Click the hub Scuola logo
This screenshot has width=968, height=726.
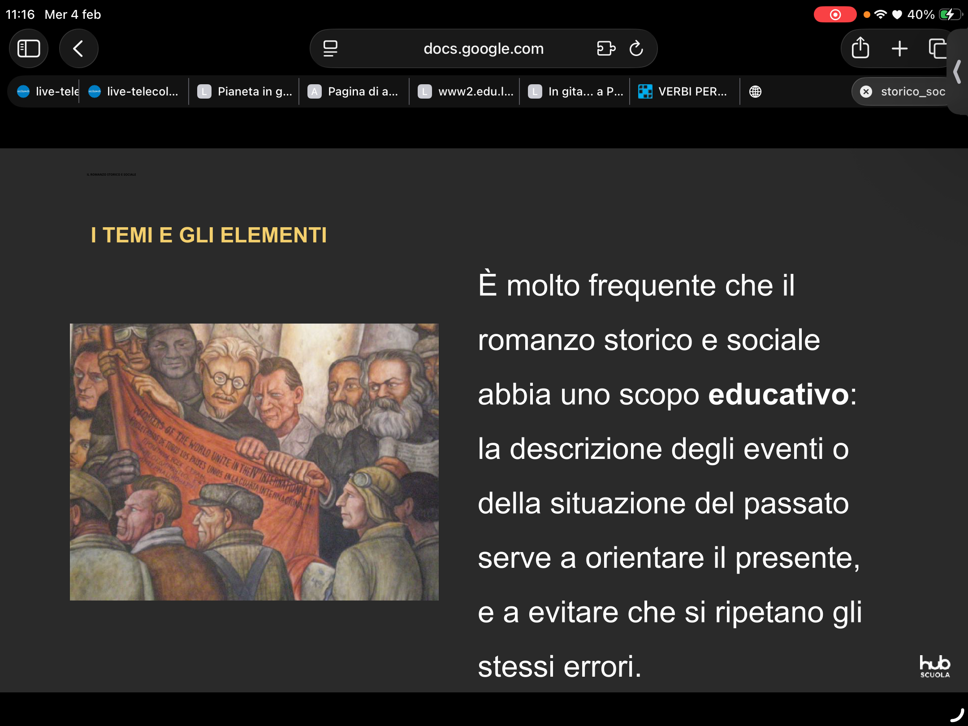click(934, 666)
